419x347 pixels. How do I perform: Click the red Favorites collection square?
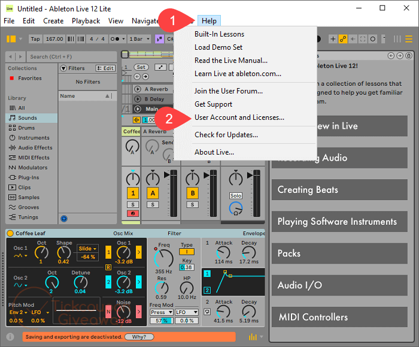(x=12, y=78)
